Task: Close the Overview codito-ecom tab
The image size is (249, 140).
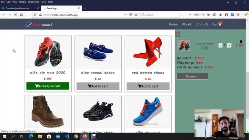Action: pos(38,8)
